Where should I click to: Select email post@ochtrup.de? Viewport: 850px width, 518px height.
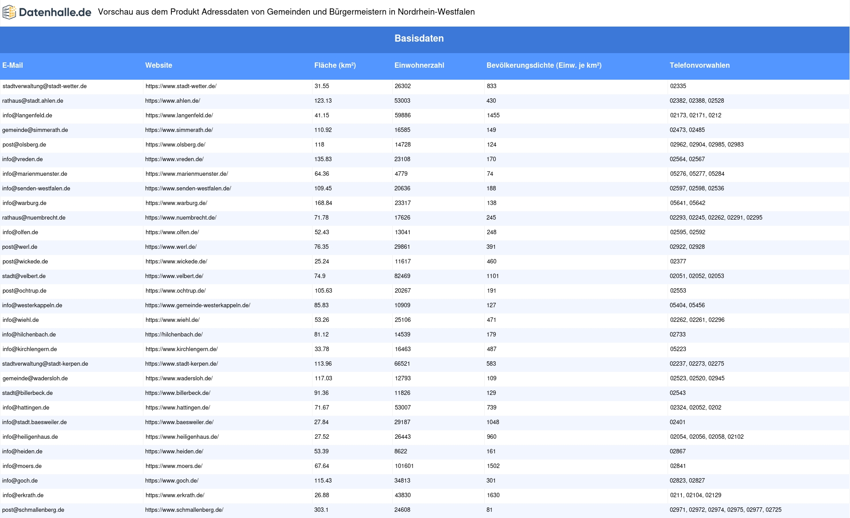pos(24,291)
